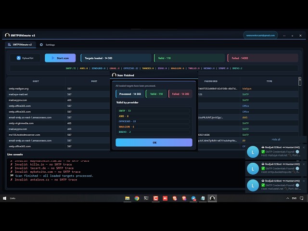308x231 pixels.
Task: Click MAILGUN - 6 provider row in dialog
Action: click(154, 127)
